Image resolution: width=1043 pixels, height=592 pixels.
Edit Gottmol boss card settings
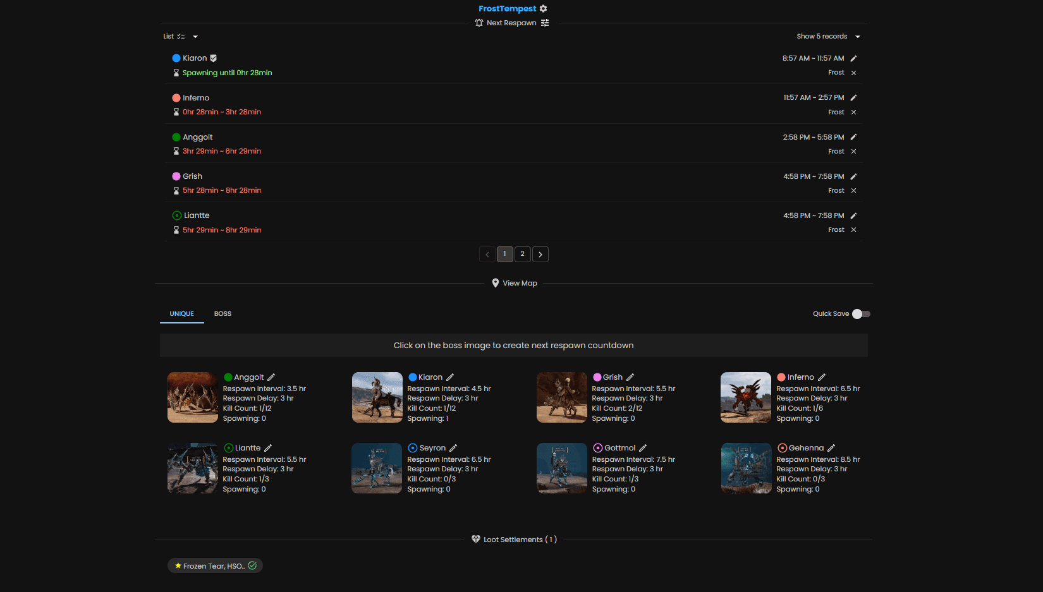coord(643,448)
